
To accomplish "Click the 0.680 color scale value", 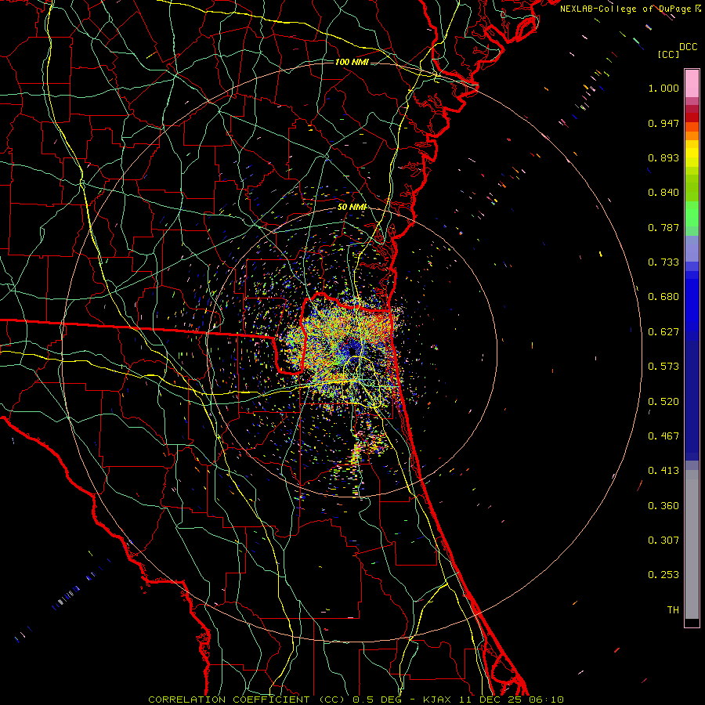I will pos(663,297).
